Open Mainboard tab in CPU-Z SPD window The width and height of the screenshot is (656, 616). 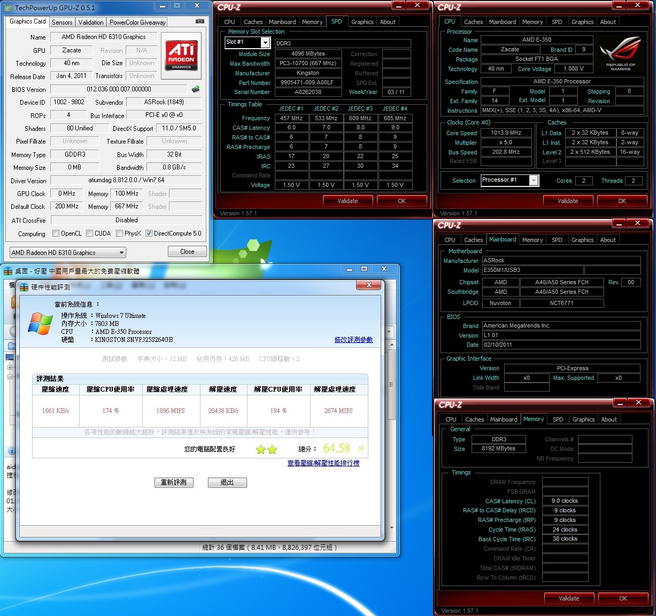[x=282, y=22]
